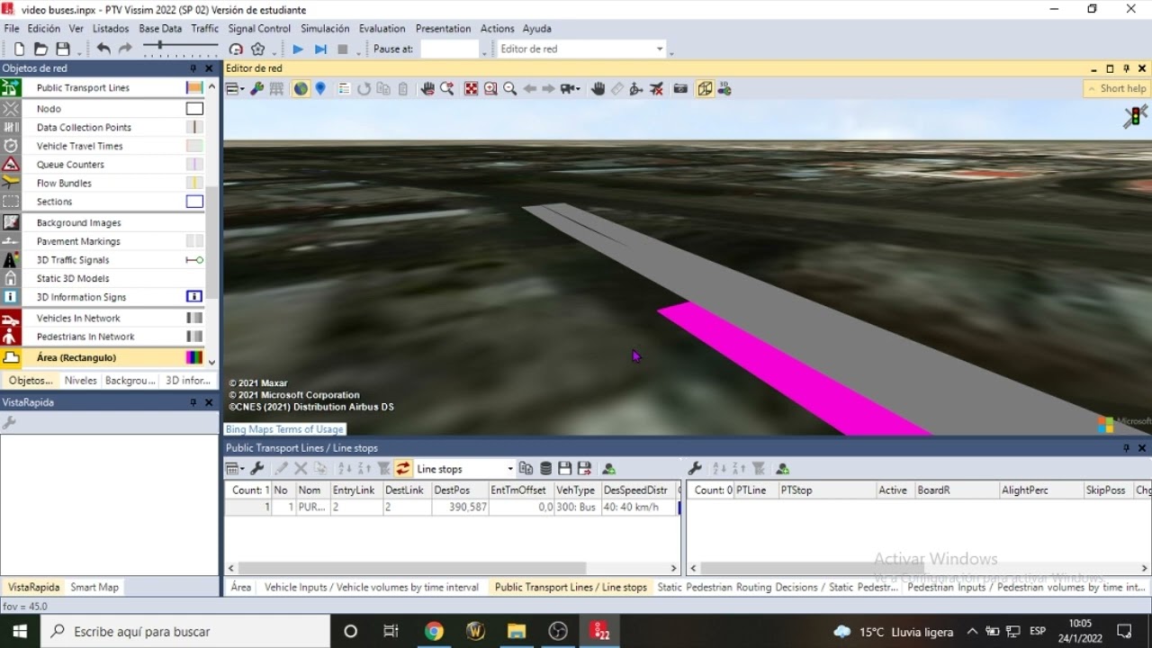
Task: Run simulation single step
Action: click(x=320, y=49)
